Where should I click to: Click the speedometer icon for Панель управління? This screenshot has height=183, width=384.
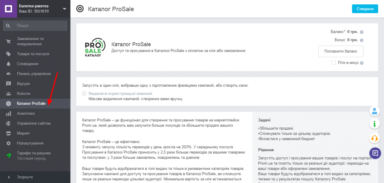coord(9,74)
